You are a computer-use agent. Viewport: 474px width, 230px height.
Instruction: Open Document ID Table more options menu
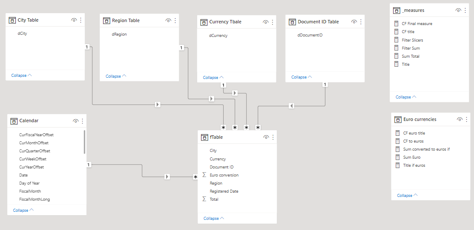(x=361, y=22)
